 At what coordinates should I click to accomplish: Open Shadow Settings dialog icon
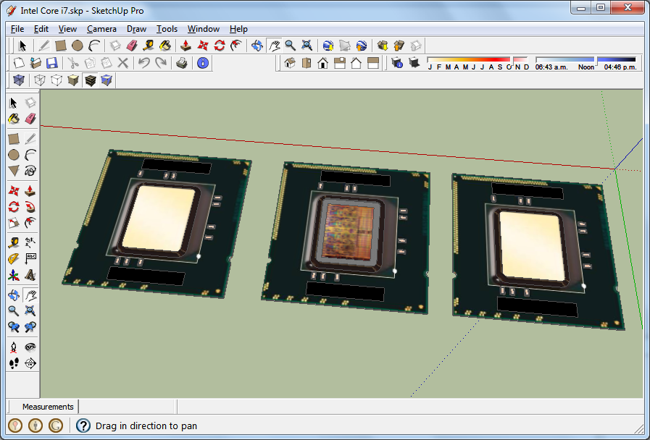click(x=396, y=63)
